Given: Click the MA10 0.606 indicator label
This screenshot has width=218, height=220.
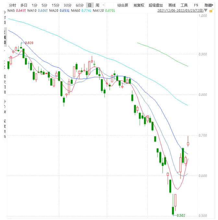Looking at the screenshot, I should 37,10.
